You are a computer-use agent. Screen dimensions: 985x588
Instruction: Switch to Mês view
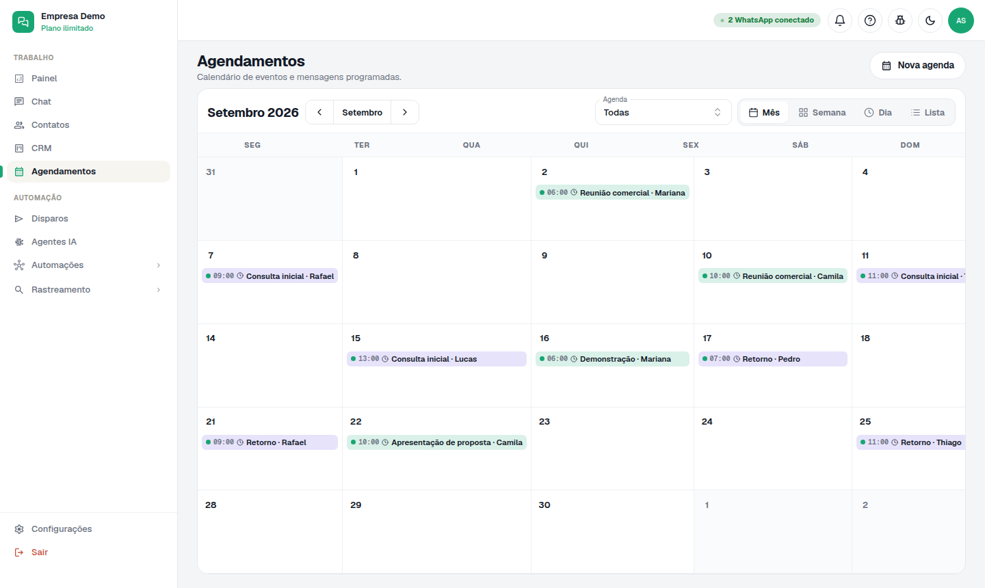point(764,112)
